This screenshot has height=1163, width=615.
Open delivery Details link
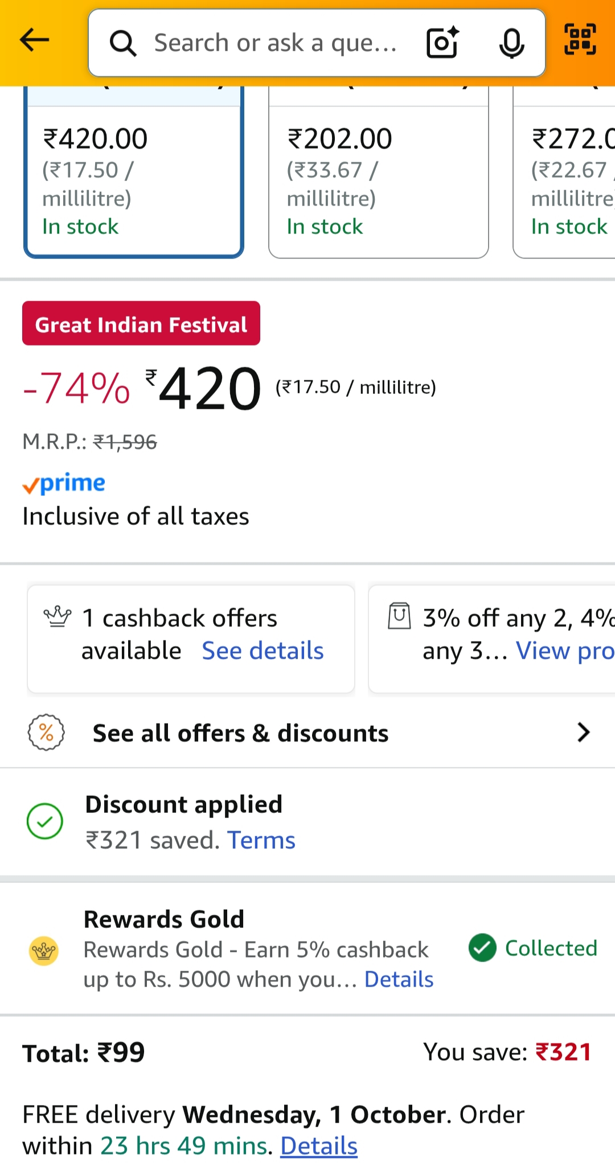coord(319,1146)
